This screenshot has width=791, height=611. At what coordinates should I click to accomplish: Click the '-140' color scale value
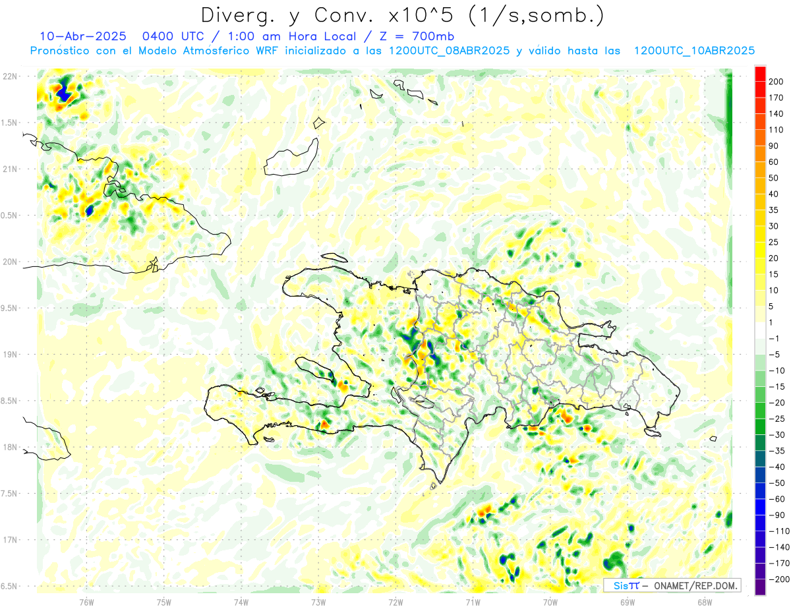(x=778, y=547)
